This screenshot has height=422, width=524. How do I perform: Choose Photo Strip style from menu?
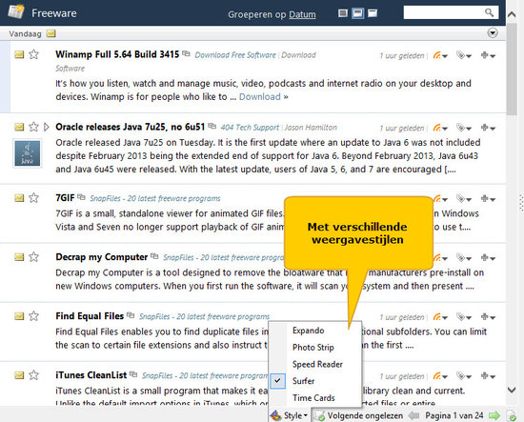tap(313, 348)
